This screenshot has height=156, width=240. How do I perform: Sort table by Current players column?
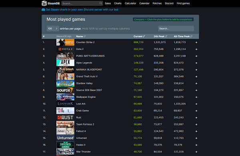tap(139, 36)
